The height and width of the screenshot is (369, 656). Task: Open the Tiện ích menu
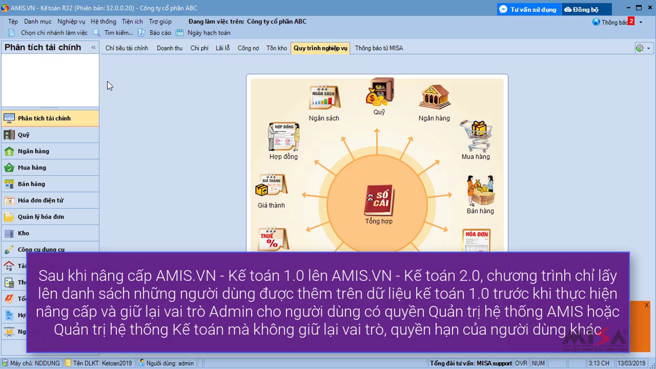point(132,22)
